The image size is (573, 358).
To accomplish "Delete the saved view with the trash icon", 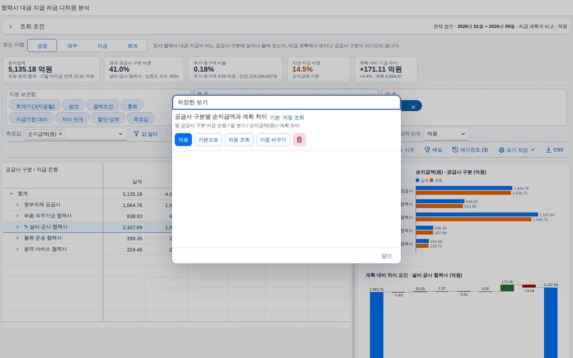I will [299, 140].
